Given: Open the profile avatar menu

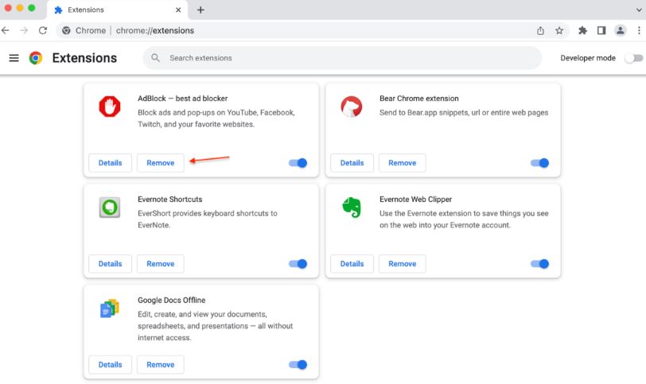Looking at the screenshot, I should pos(620,30).
